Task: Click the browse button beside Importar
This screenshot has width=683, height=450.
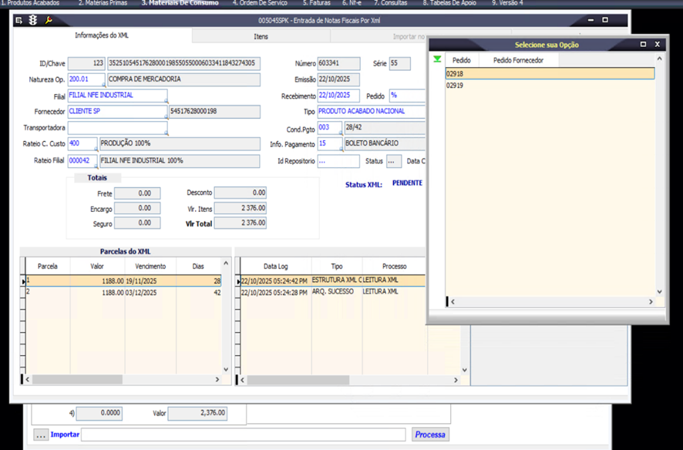Action: pos(41,435)
